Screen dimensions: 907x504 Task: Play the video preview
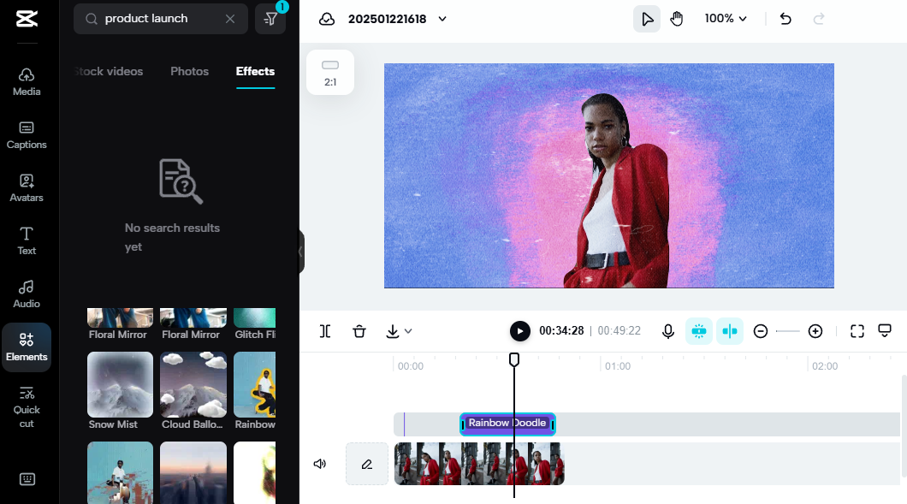(520, 331)
